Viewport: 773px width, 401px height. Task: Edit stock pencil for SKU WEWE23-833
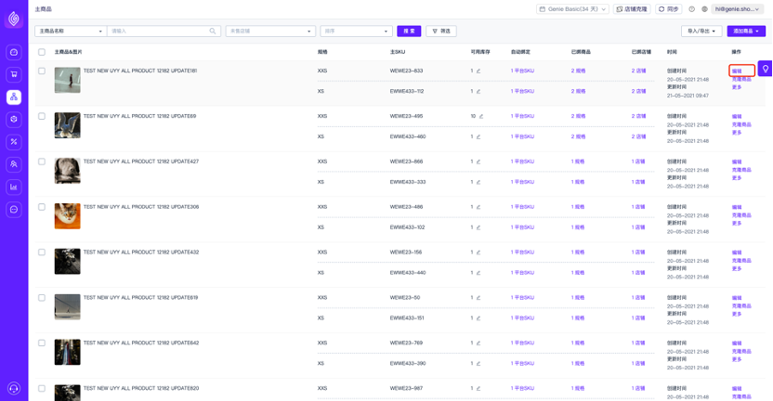[x=478, y=71]
